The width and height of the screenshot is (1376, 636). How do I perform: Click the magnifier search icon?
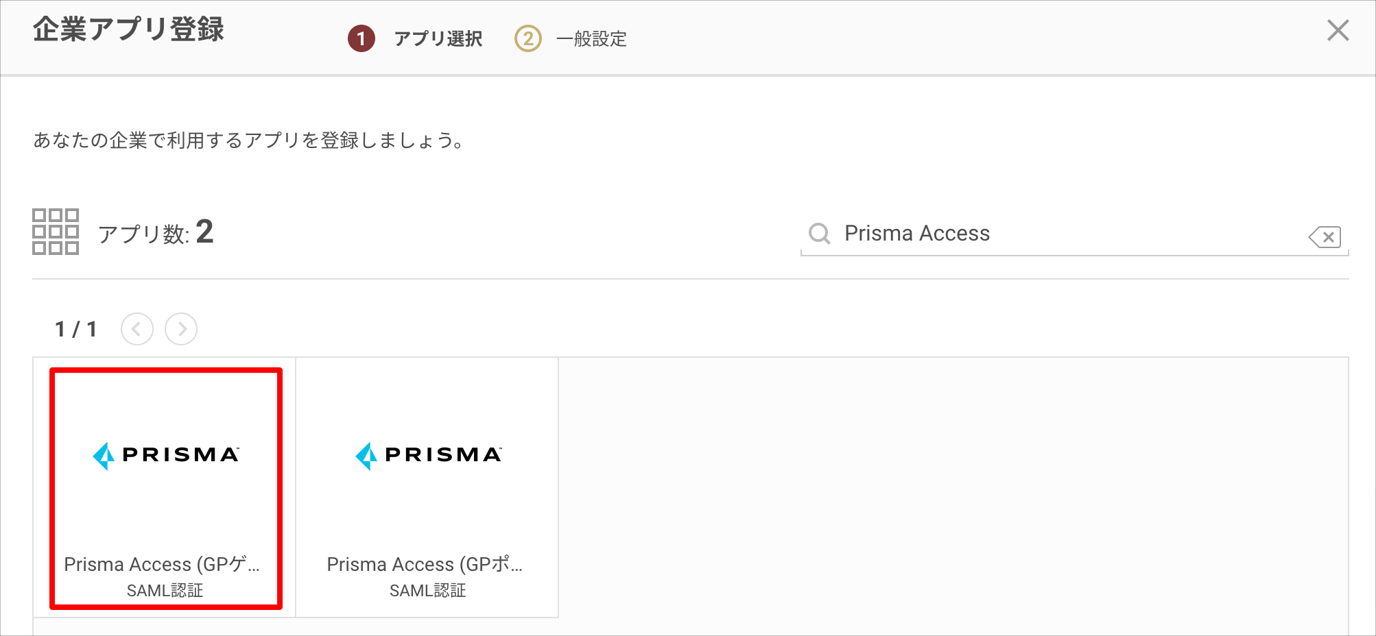819,234
